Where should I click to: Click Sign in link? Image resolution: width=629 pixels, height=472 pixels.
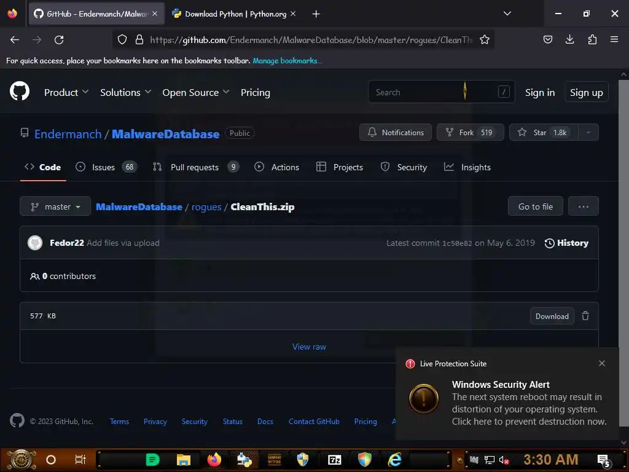click(540, 93)
